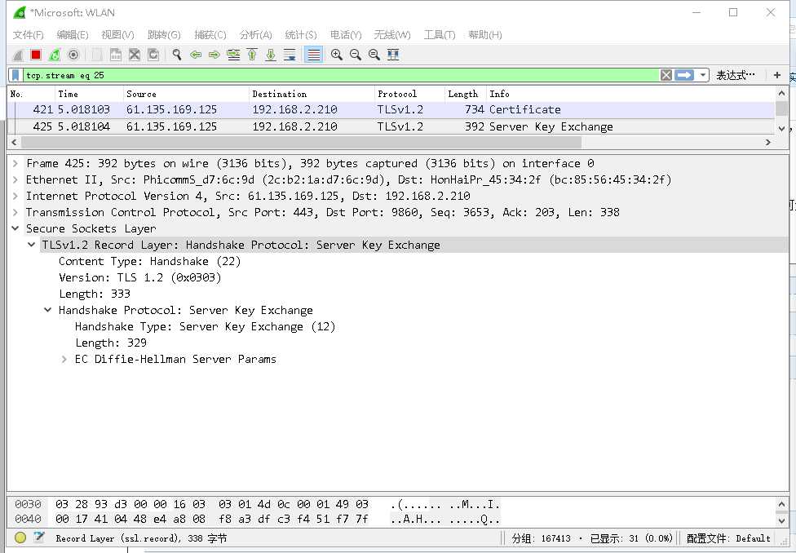Go forward to next packet in history
The height and width of the screenshot is (553, 796).
click(x=214, y=55)
